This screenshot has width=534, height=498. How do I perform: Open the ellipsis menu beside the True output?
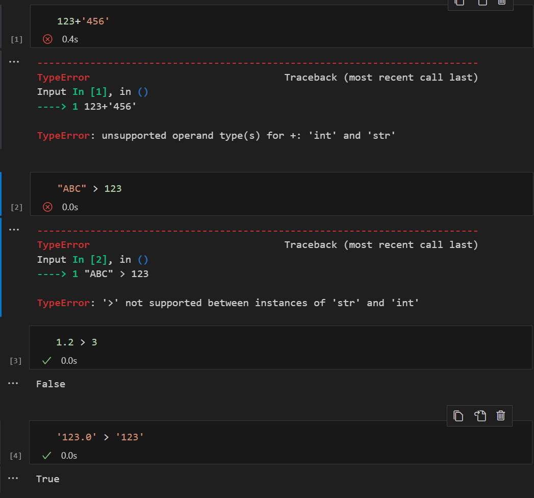14,478
